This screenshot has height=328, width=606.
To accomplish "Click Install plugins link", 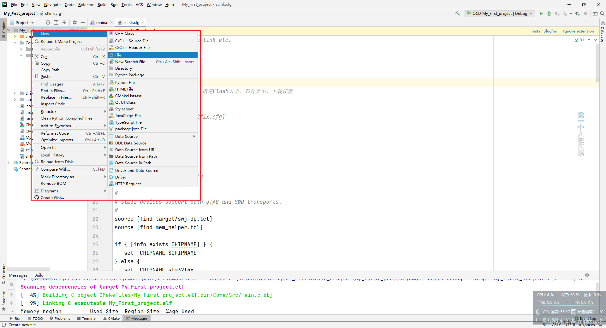I will point(544,31).
